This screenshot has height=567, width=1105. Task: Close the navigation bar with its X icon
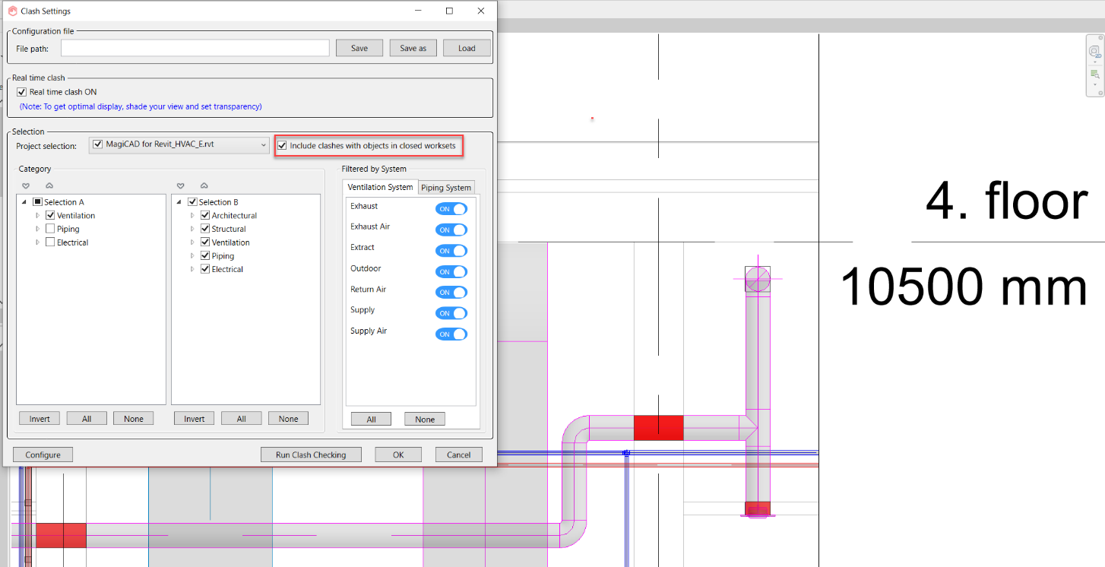[x=1100, y=38]
